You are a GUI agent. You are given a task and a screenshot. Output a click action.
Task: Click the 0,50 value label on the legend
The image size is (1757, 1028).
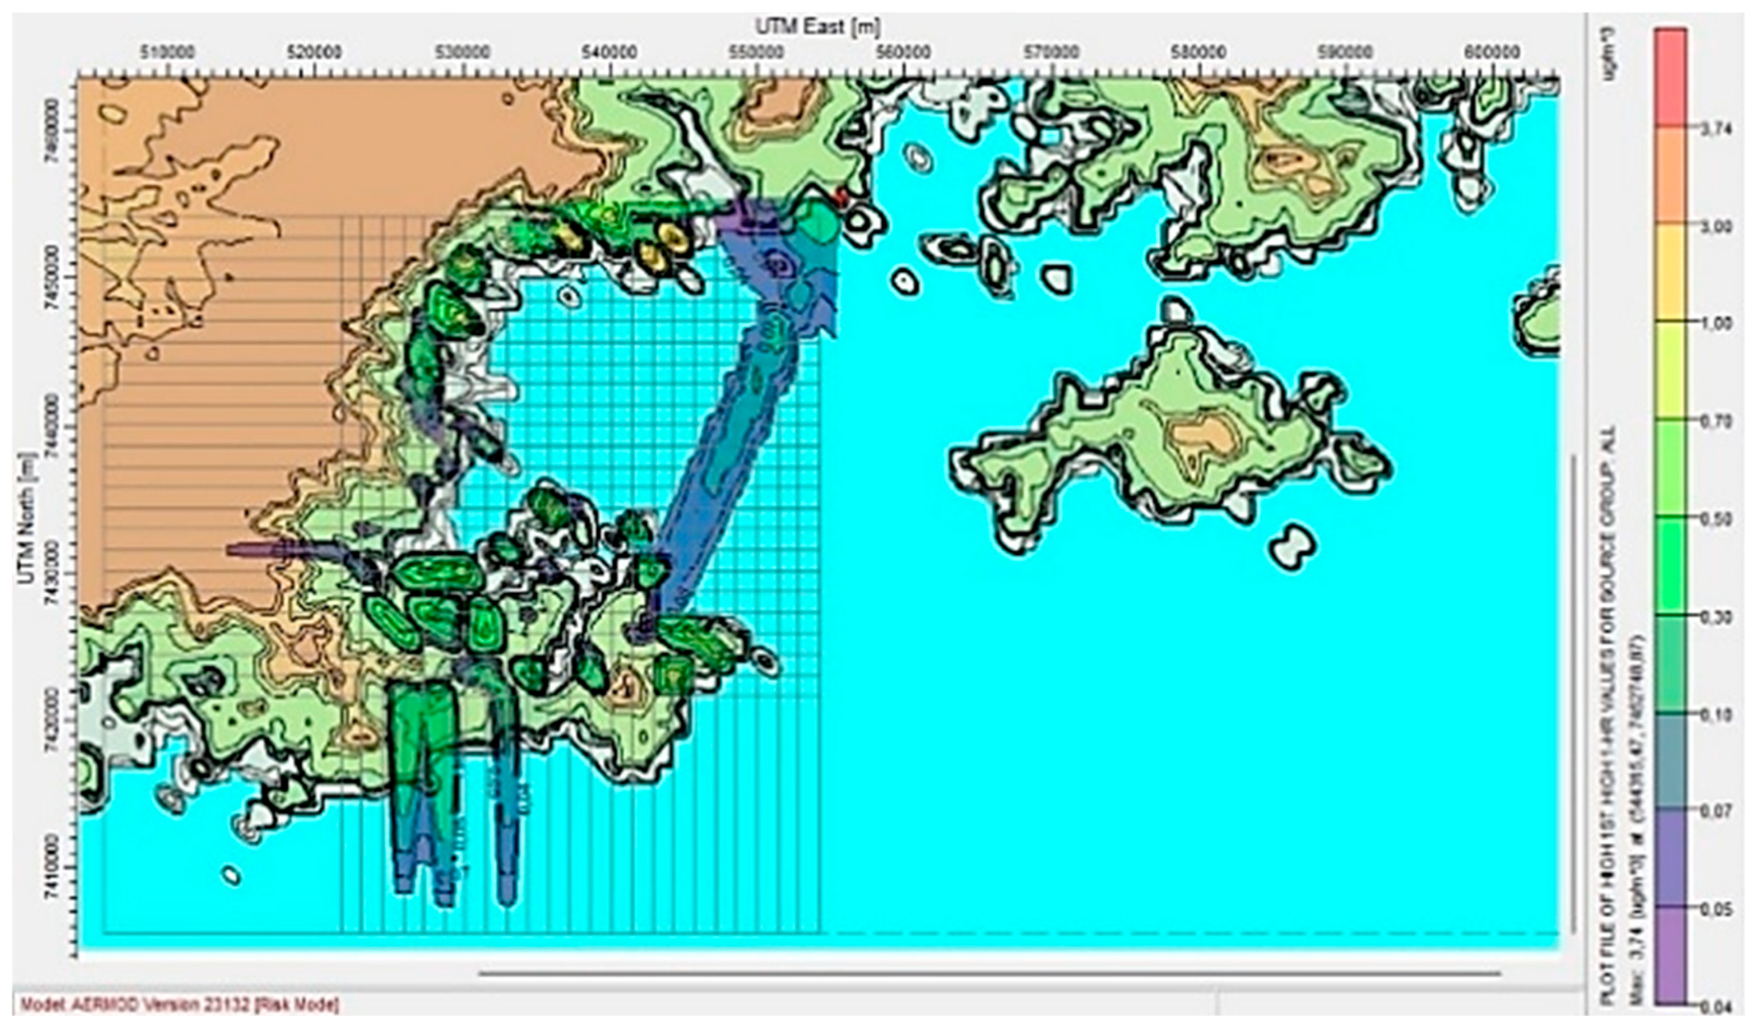coord(1716,519)
